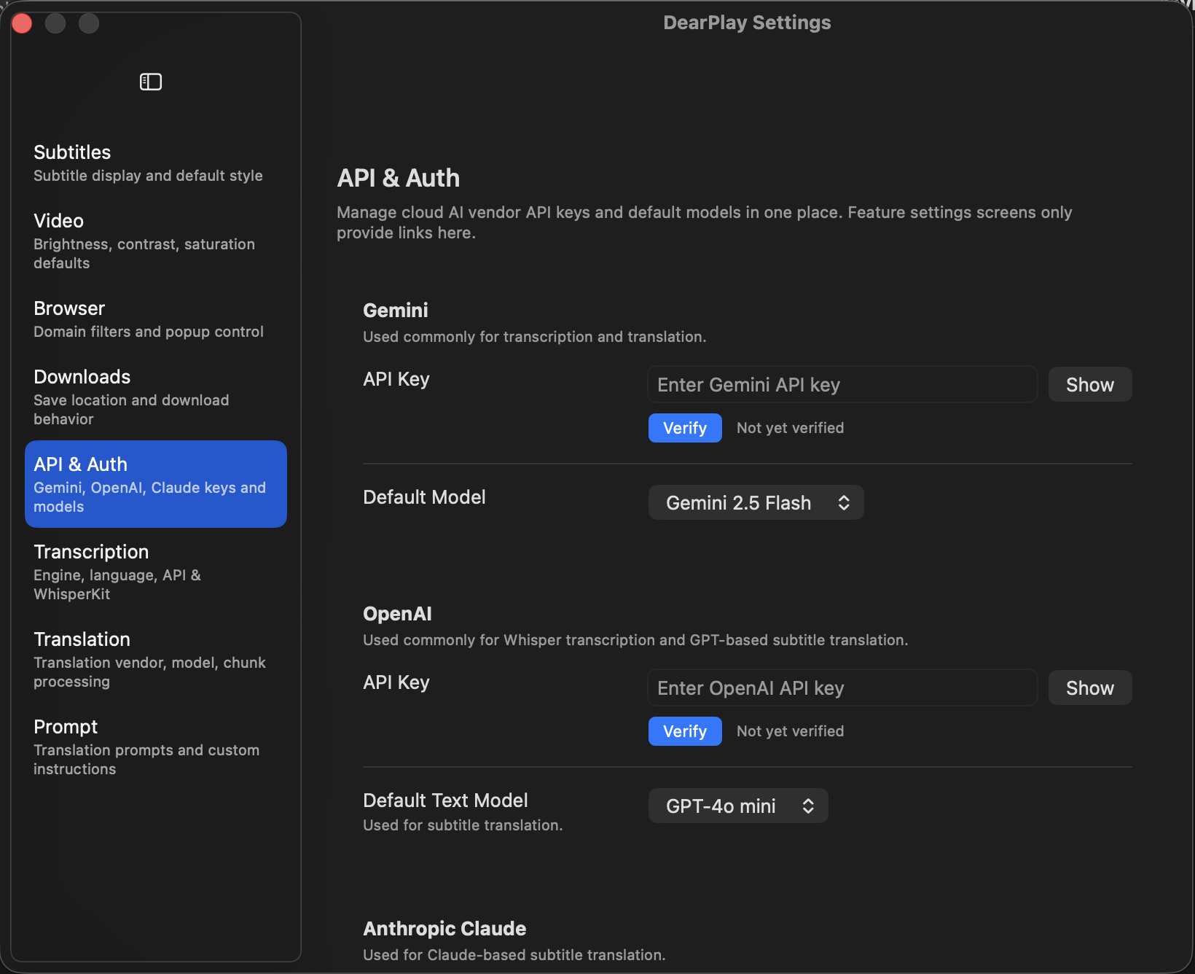The image size is (1195, 974).
Task: Click the Gemini 'Not yet verified' status
Action: coord(791,428)
